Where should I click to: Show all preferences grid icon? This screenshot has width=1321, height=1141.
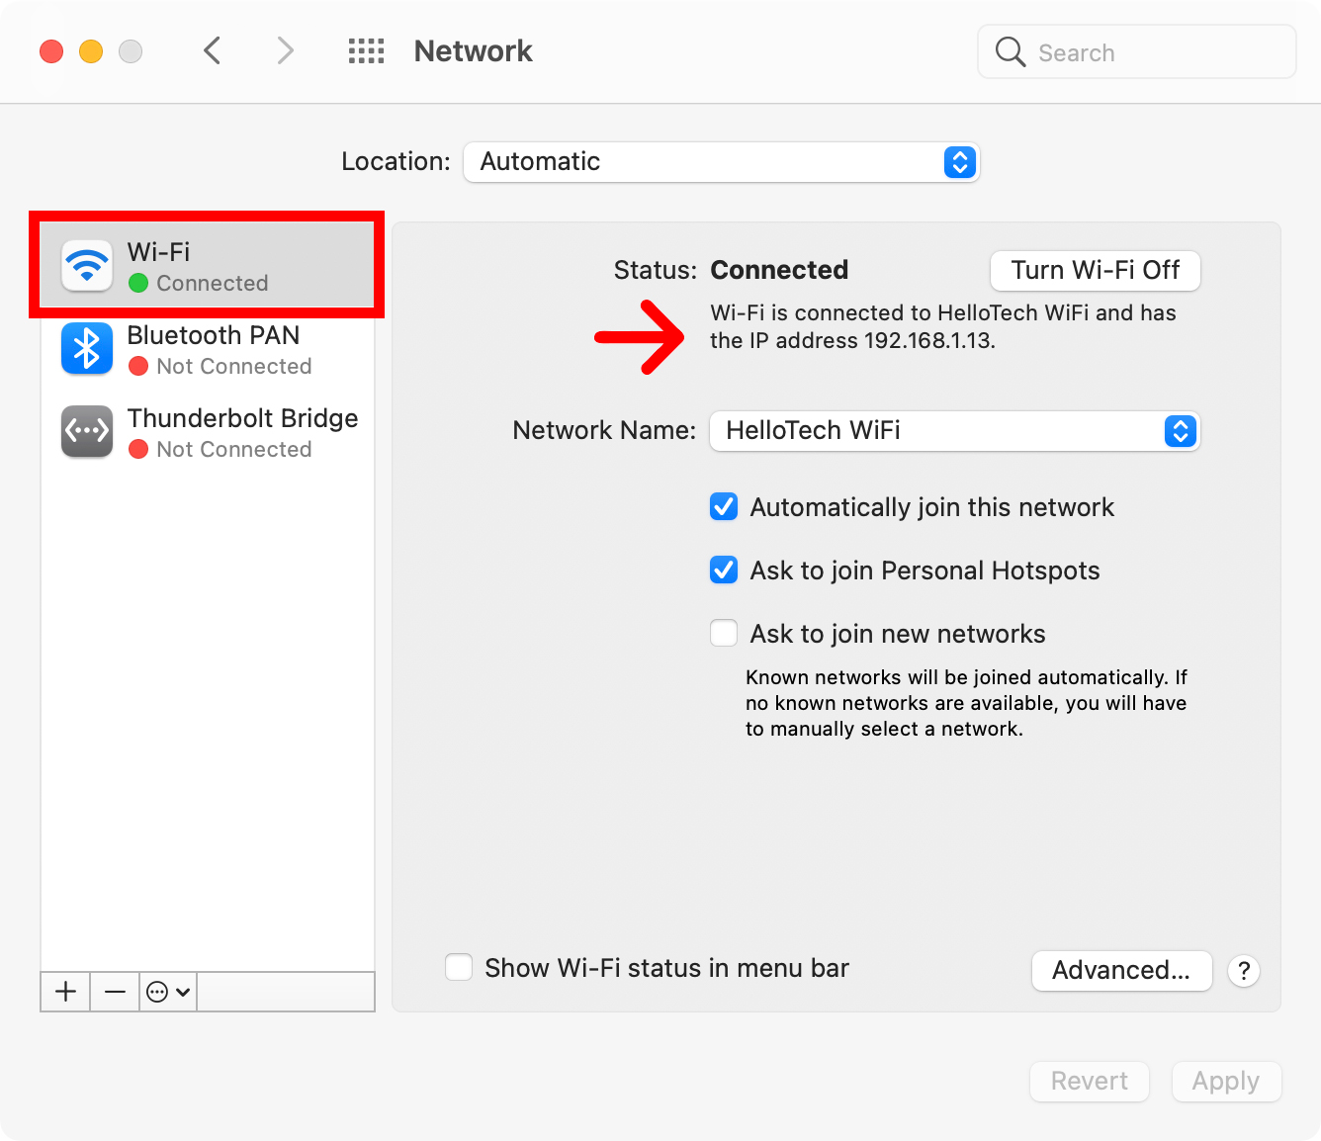(x=366, y=51)
